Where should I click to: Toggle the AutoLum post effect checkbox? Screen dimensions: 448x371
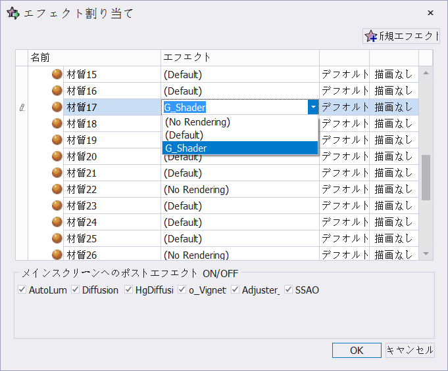pos(22,290)
